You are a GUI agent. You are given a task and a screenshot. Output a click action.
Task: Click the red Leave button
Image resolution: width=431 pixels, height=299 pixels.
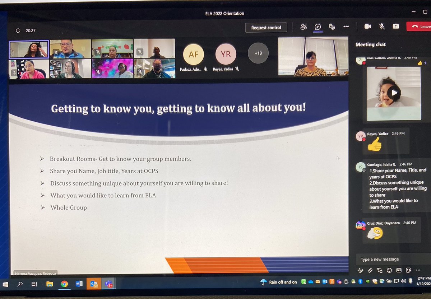click(x=419, y=27)
